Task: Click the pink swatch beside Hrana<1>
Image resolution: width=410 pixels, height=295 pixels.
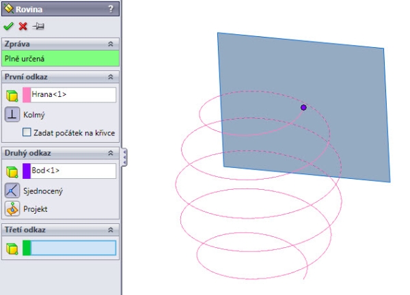Action: pyautogui.click(x=27, y=95)
